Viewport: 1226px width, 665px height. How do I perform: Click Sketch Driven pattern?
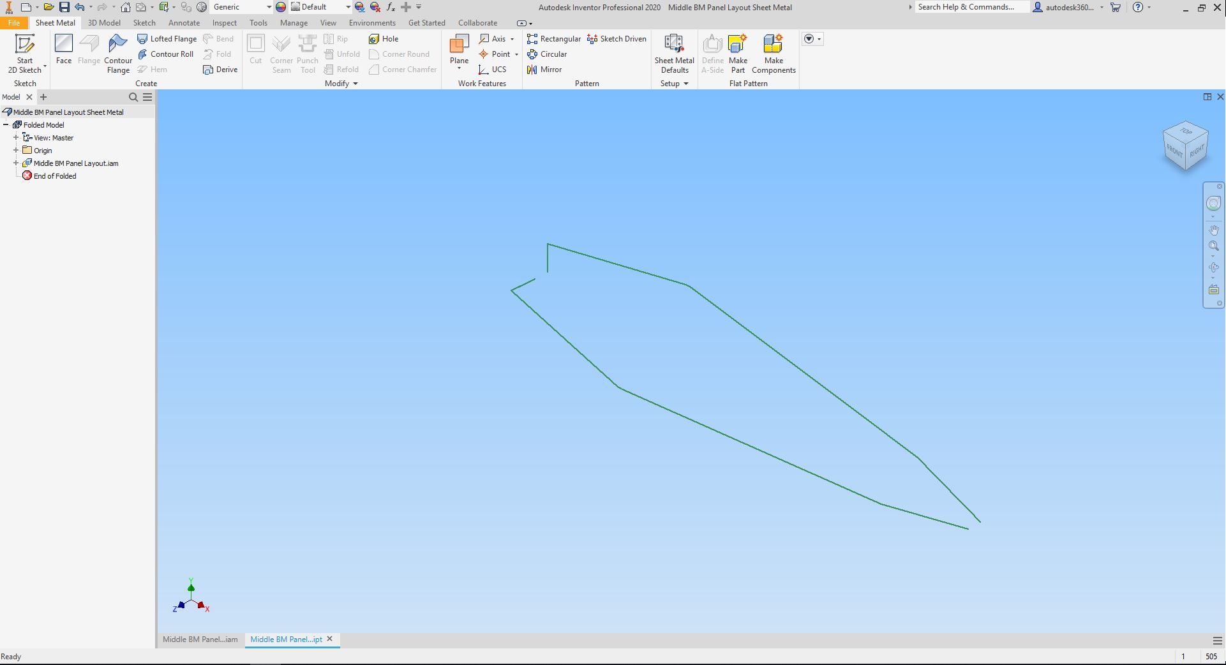pyautogui.click(x=617, y=39)
